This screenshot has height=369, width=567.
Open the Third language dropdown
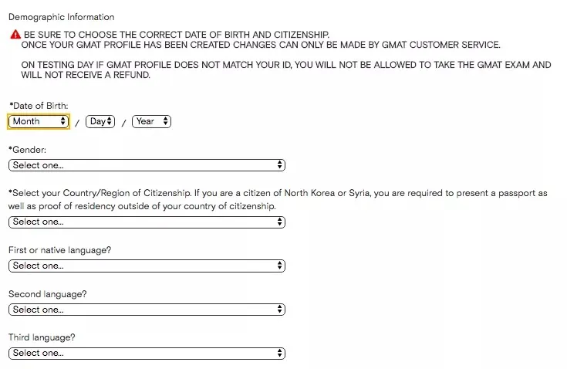147,354
